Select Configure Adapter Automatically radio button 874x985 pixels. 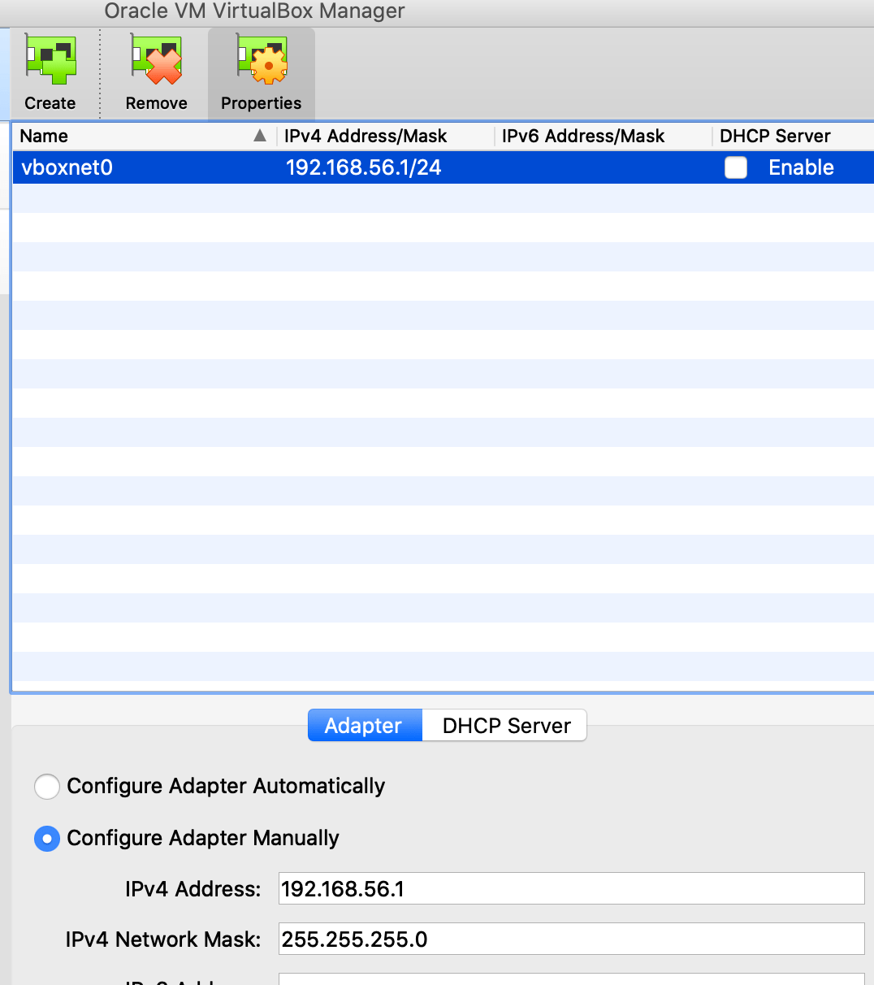tap(46, 786)
